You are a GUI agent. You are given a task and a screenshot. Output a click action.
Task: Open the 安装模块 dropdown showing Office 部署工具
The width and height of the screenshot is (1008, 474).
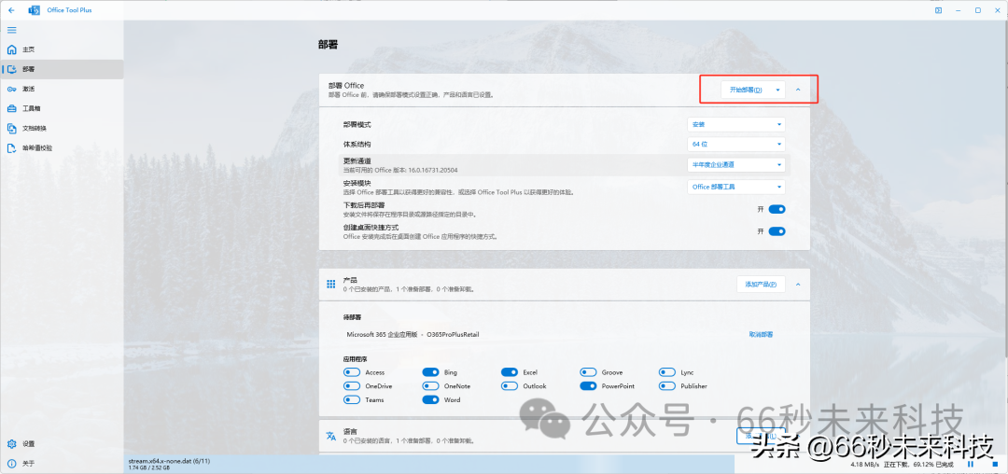736,187
